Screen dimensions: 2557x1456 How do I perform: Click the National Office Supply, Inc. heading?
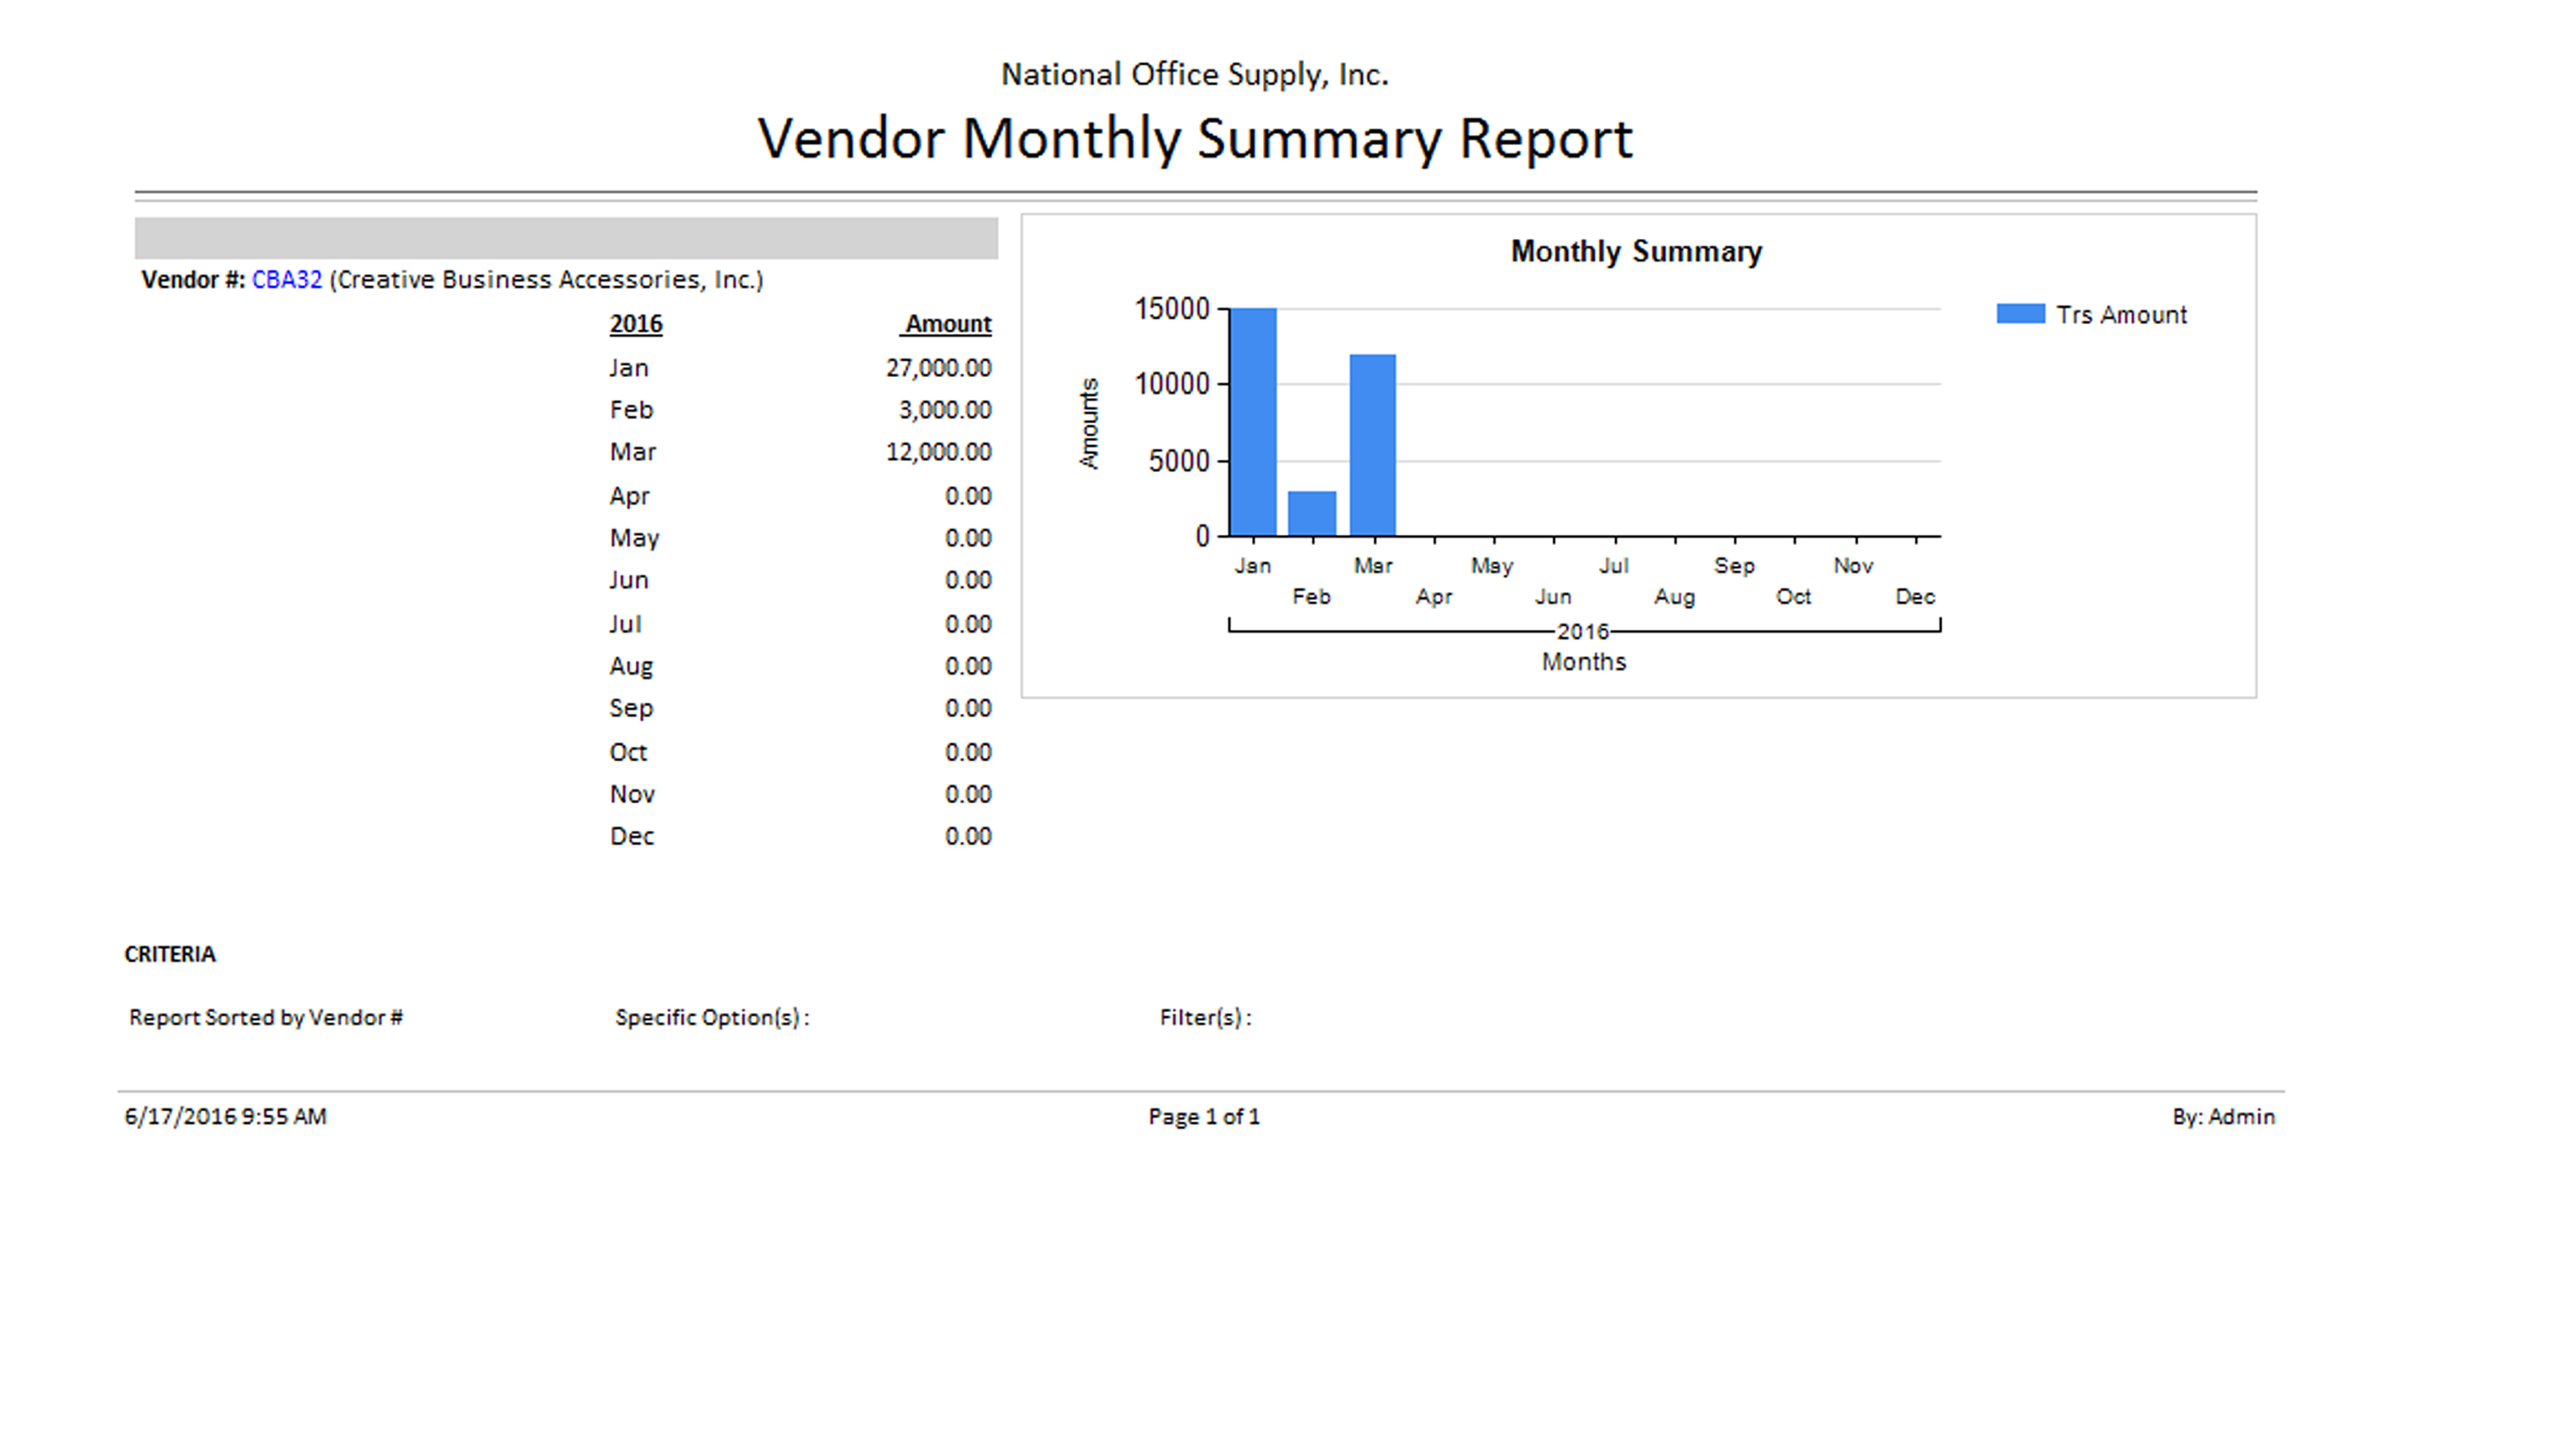1194,75
